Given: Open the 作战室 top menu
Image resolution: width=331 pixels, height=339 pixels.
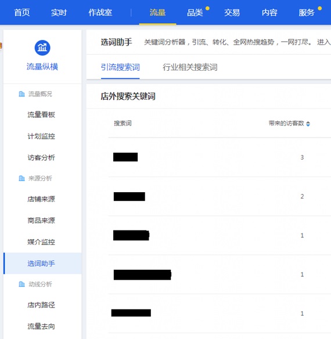Looking at the screenshot, I should click(100, 13).
